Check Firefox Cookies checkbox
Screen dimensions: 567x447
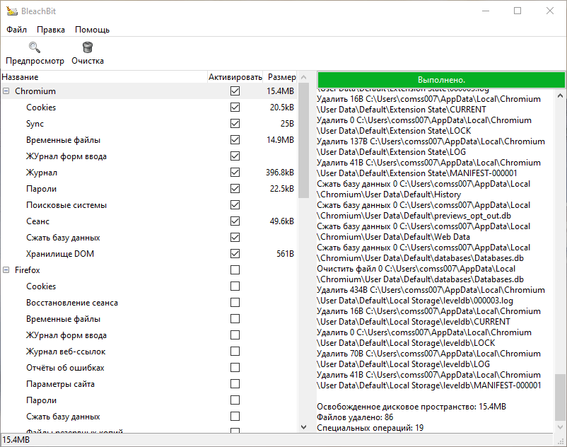coord(235,286)
